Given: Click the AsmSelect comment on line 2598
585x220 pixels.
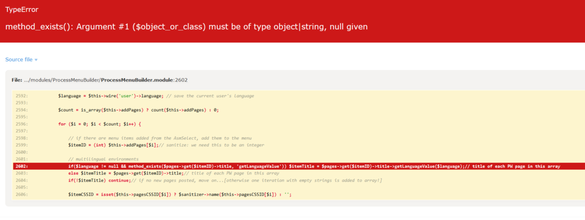Looking at the screenshot, I should tap(160, 138).
